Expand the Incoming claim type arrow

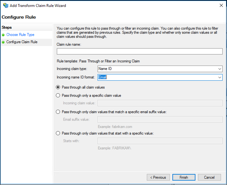[x=220, y=69]
